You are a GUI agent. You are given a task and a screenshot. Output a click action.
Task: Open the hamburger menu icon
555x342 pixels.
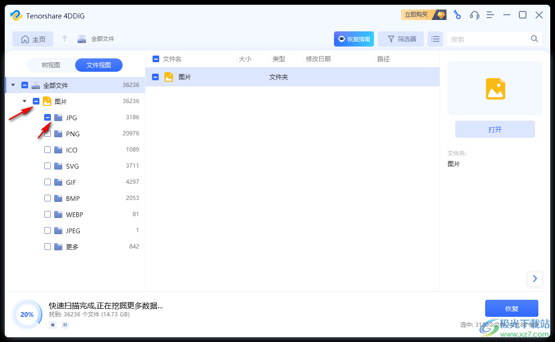tap(490, 15)
